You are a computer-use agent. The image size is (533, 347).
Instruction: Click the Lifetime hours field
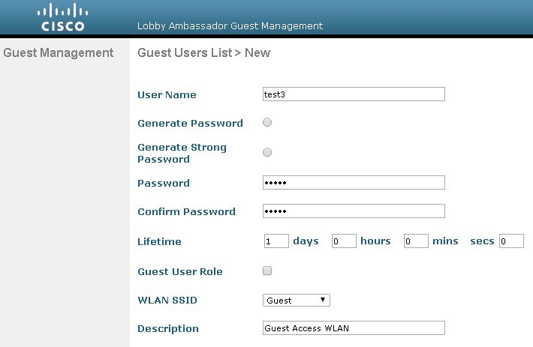click(x=344, y=241)
